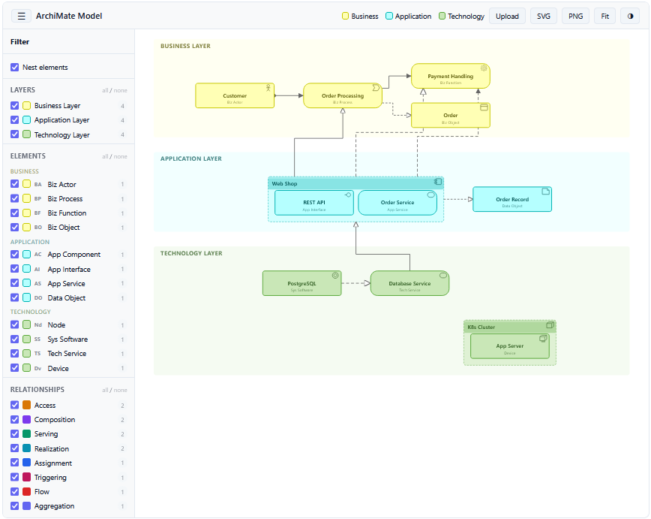Click device icon on App Server node
This screenshot has height=519, width=651.
[x=543, y=339]
